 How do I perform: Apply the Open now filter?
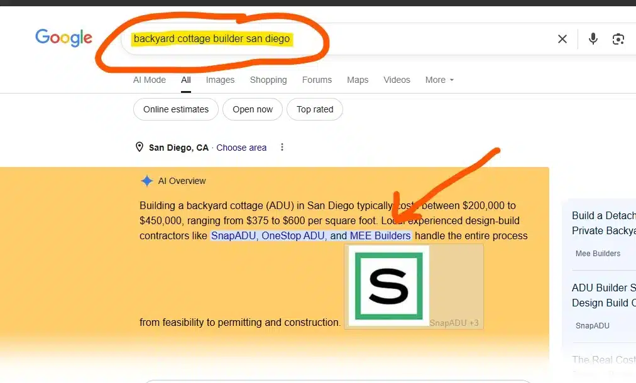point(252,109)
